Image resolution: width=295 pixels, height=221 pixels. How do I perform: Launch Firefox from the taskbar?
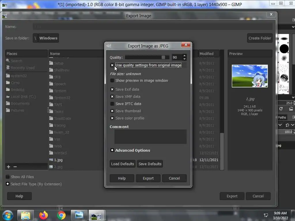tap(44, 215)
